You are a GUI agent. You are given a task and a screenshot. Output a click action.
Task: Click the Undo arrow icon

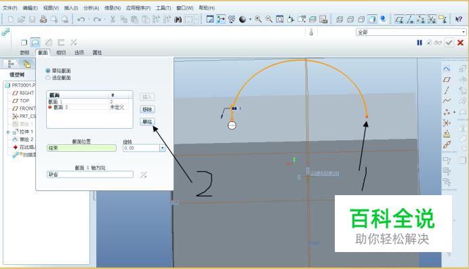pos(81,20)
